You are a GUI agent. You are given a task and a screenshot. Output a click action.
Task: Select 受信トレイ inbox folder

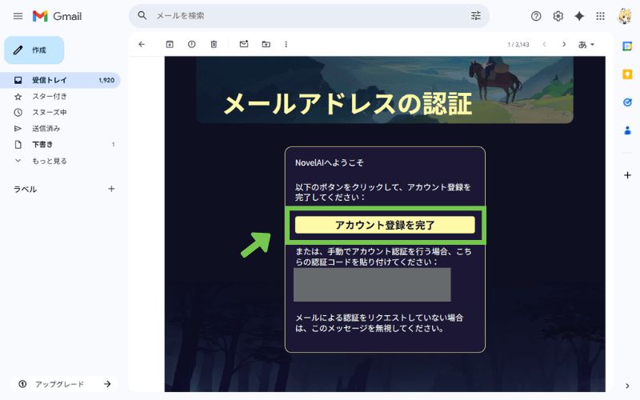(60, 80)
